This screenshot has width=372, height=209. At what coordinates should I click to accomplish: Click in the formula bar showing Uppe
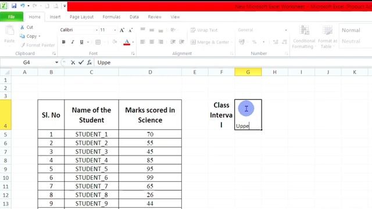point(233,63)
